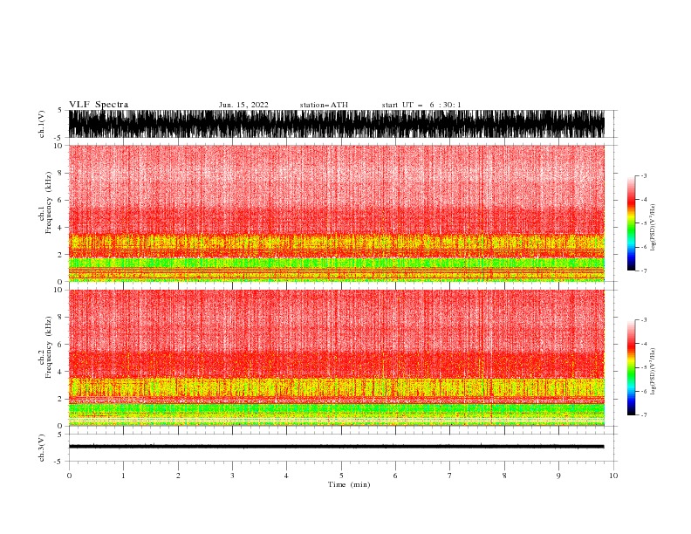Click time axis tick label "3"
The height and width of the screenshot is (534, 691).
tap(232, 476)
